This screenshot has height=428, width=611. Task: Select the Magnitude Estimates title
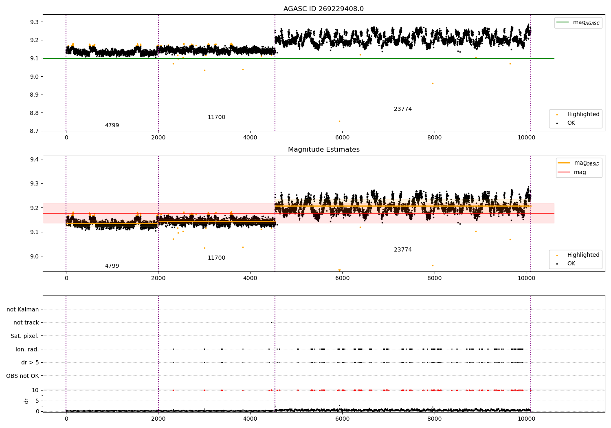323,150
